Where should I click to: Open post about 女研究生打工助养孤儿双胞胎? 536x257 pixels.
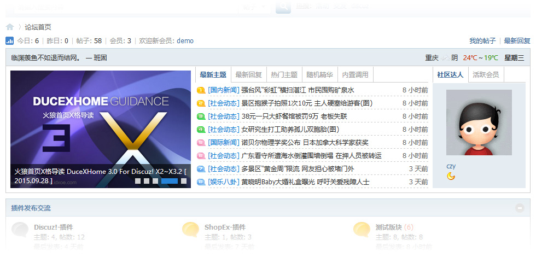pos(290,130)
